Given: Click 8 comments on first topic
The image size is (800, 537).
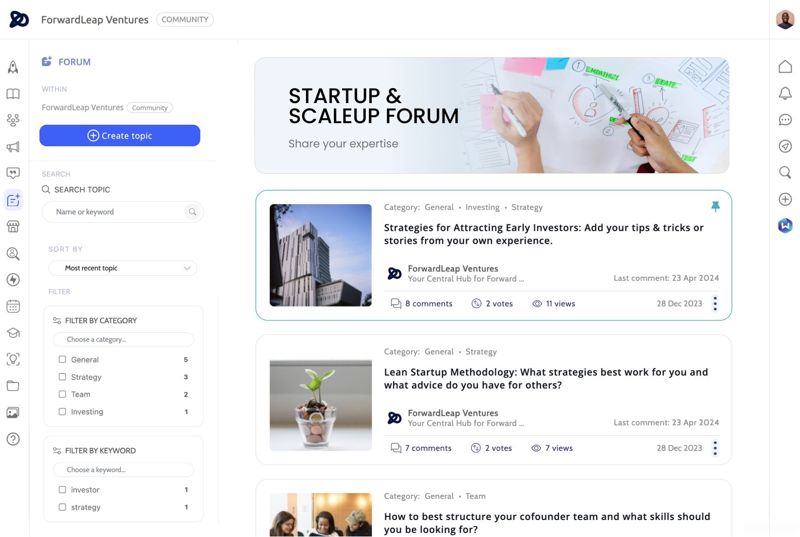Looking at the screenshot, I should (421, 304).
